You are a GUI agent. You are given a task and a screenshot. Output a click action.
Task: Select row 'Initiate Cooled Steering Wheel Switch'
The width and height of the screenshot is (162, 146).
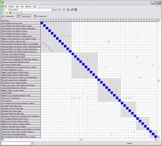click(x=21, y=72)
